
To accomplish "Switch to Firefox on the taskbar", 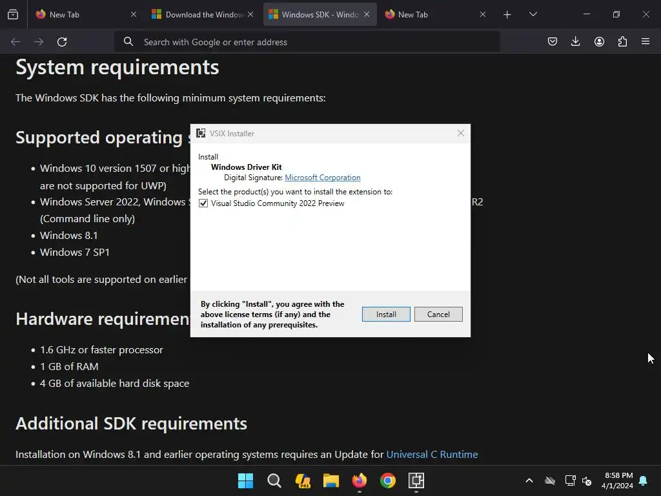I will click(360, 480).
